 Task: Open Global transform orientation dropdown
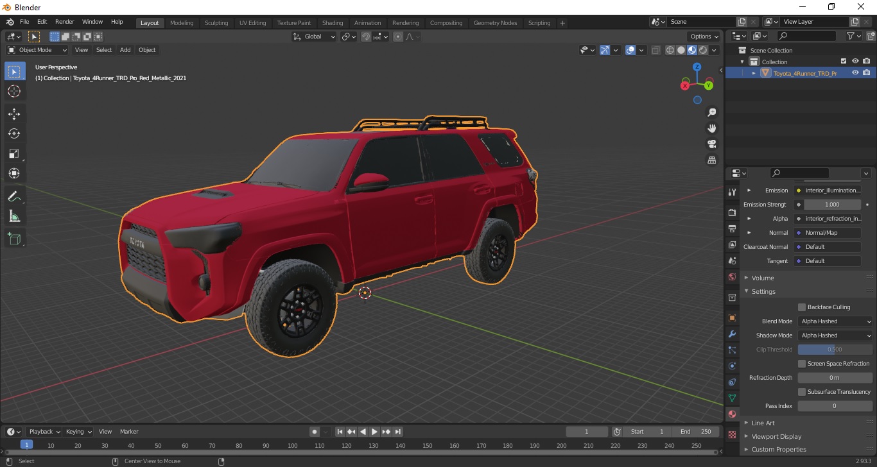[314, 37]
